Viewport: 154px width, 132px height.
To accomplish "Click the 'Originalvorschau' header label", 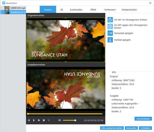I will pyautogui.click(x=36, y=15).
